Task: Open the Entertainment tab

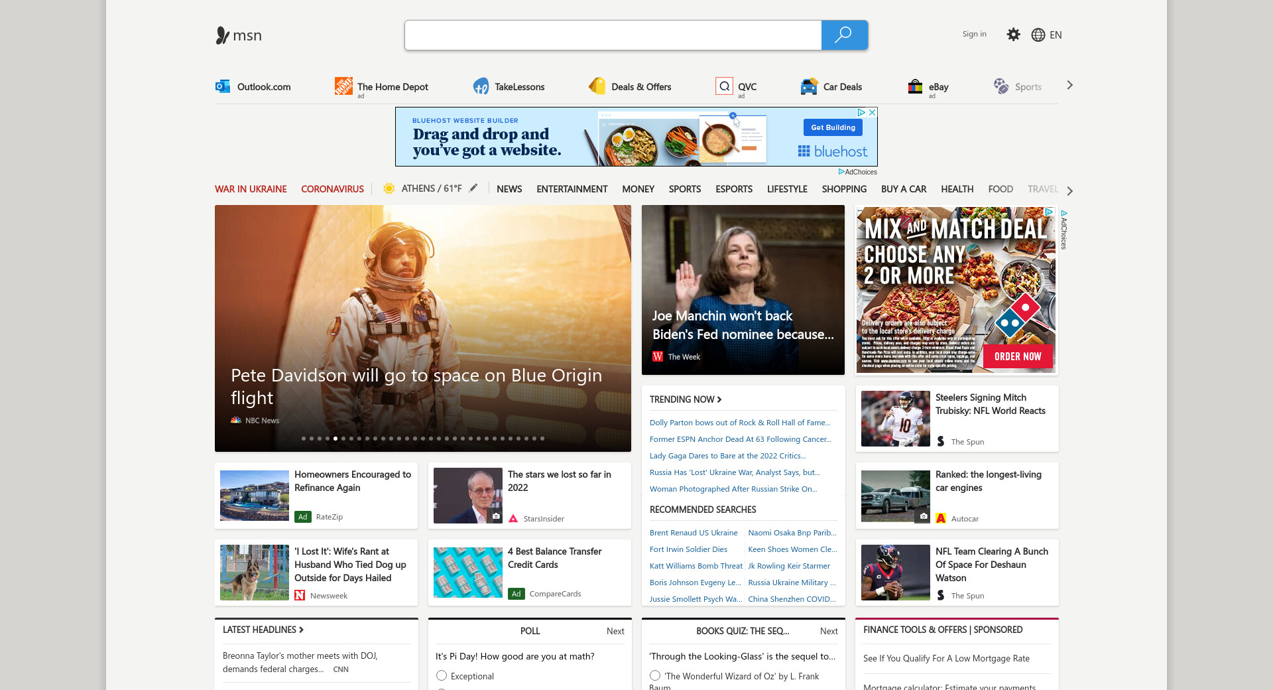Action: coord(572,189)
